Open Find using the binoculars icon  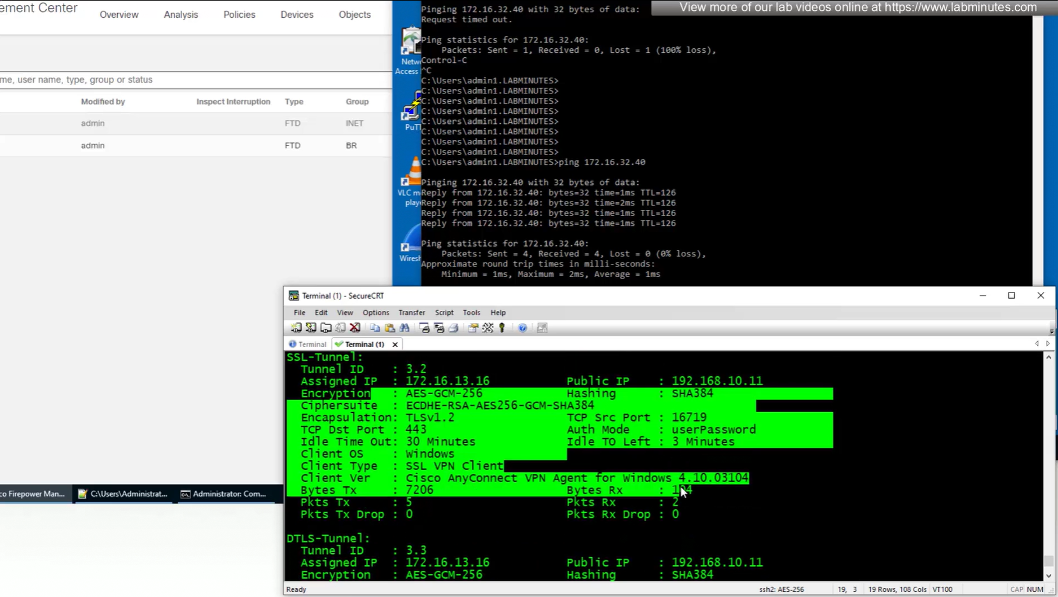tap(404, 328)
